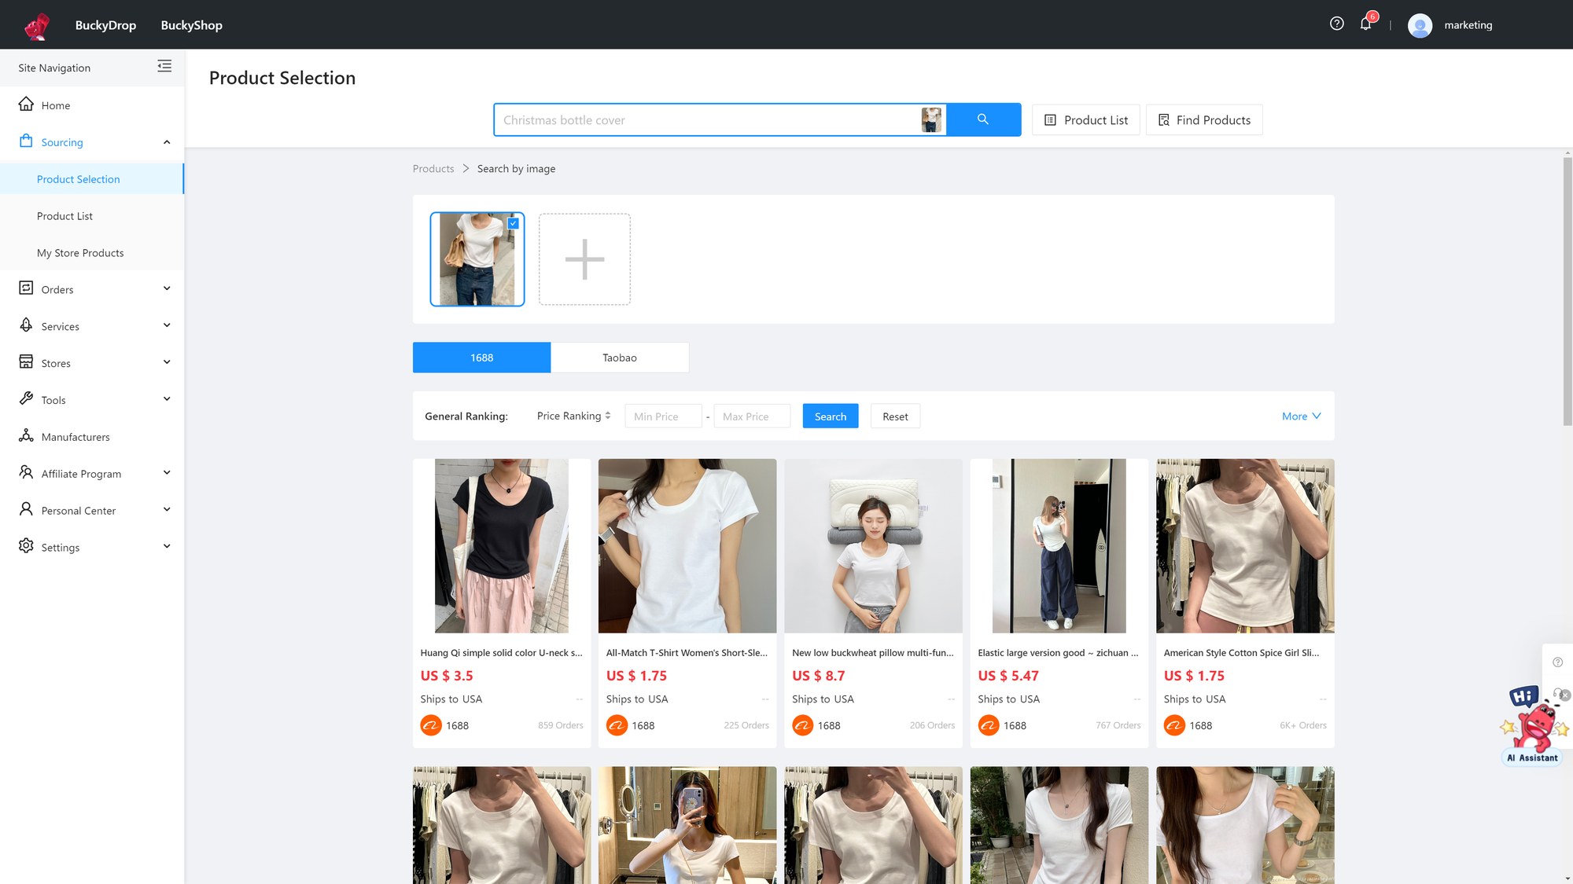Click the Reset button in filters
Viewport: 1573px width, 884px height.
894,416
